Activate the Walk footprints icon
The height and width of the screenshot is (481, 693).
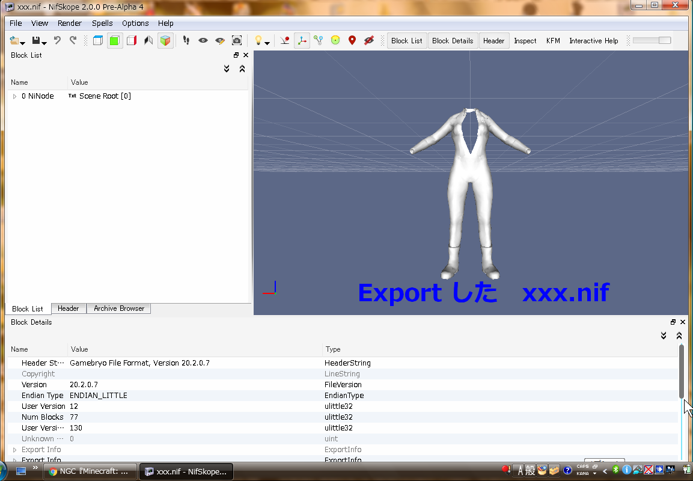click(x=186, y=41)
